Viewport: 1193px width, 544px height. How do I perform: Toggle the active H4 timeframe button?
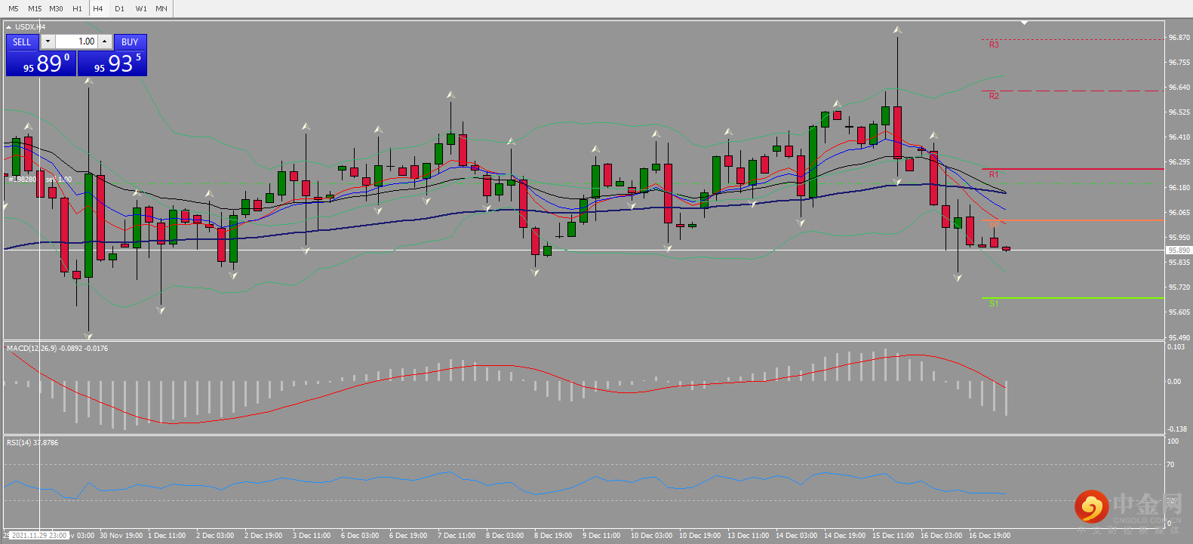98,8
